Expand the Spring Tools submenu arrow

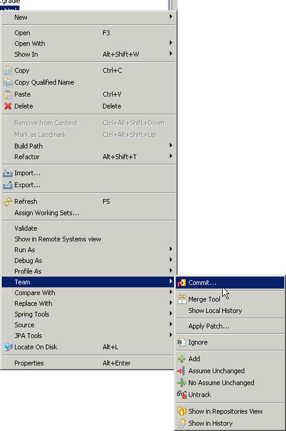tap(171, 314)
